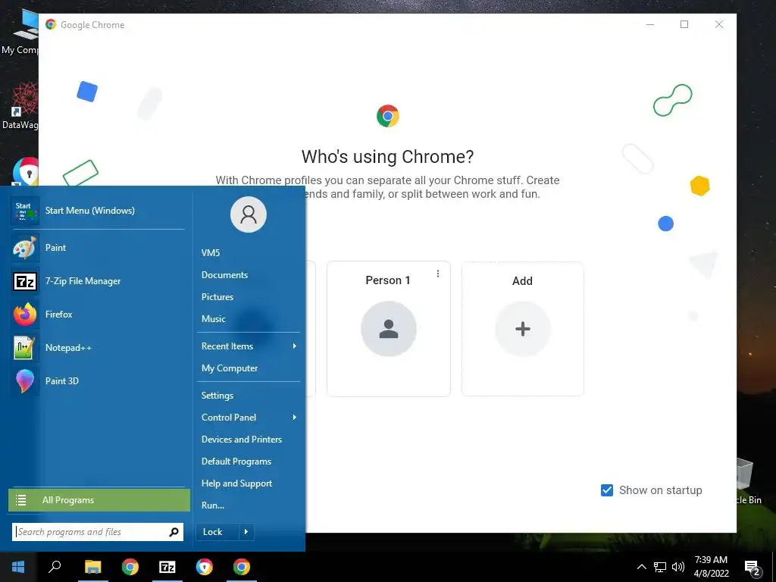
Task: Show hidden system tray icons chevron
Action: [x=641, y=567]
